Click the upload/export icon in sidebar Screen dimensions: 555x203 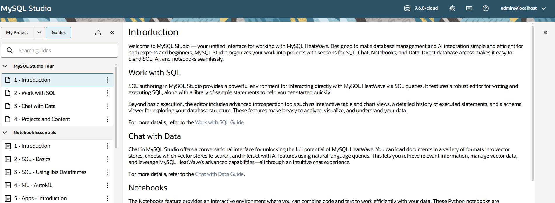(98, 33)
